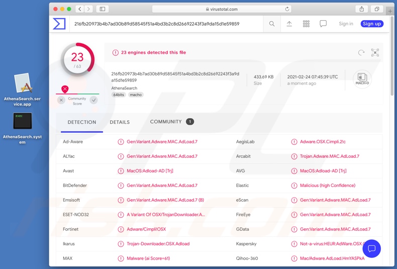397x269 pixels.
Task: Click AegisLab Adware.OSX.Cimpli.2!c result
Action: click(323, 142)
